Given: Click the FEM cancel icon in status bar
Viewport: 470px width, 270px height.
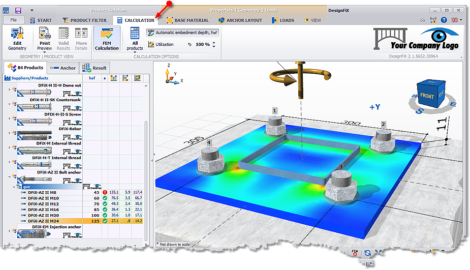Looking at the screenshot, I should (355, 253).
